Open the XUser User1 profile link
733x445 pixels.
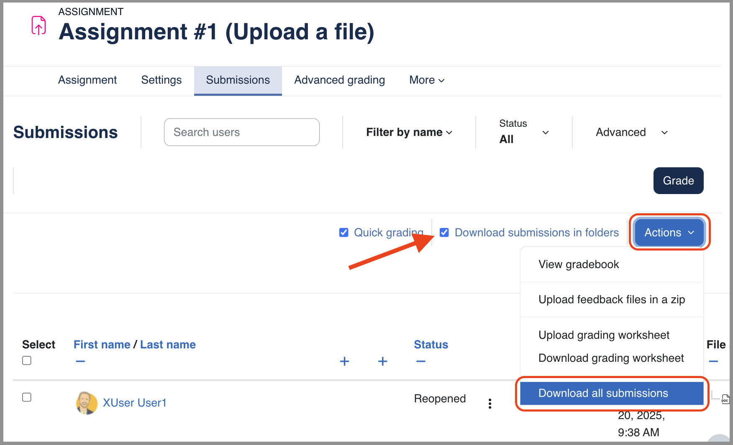pyautogui.click(x=135, y=403)
